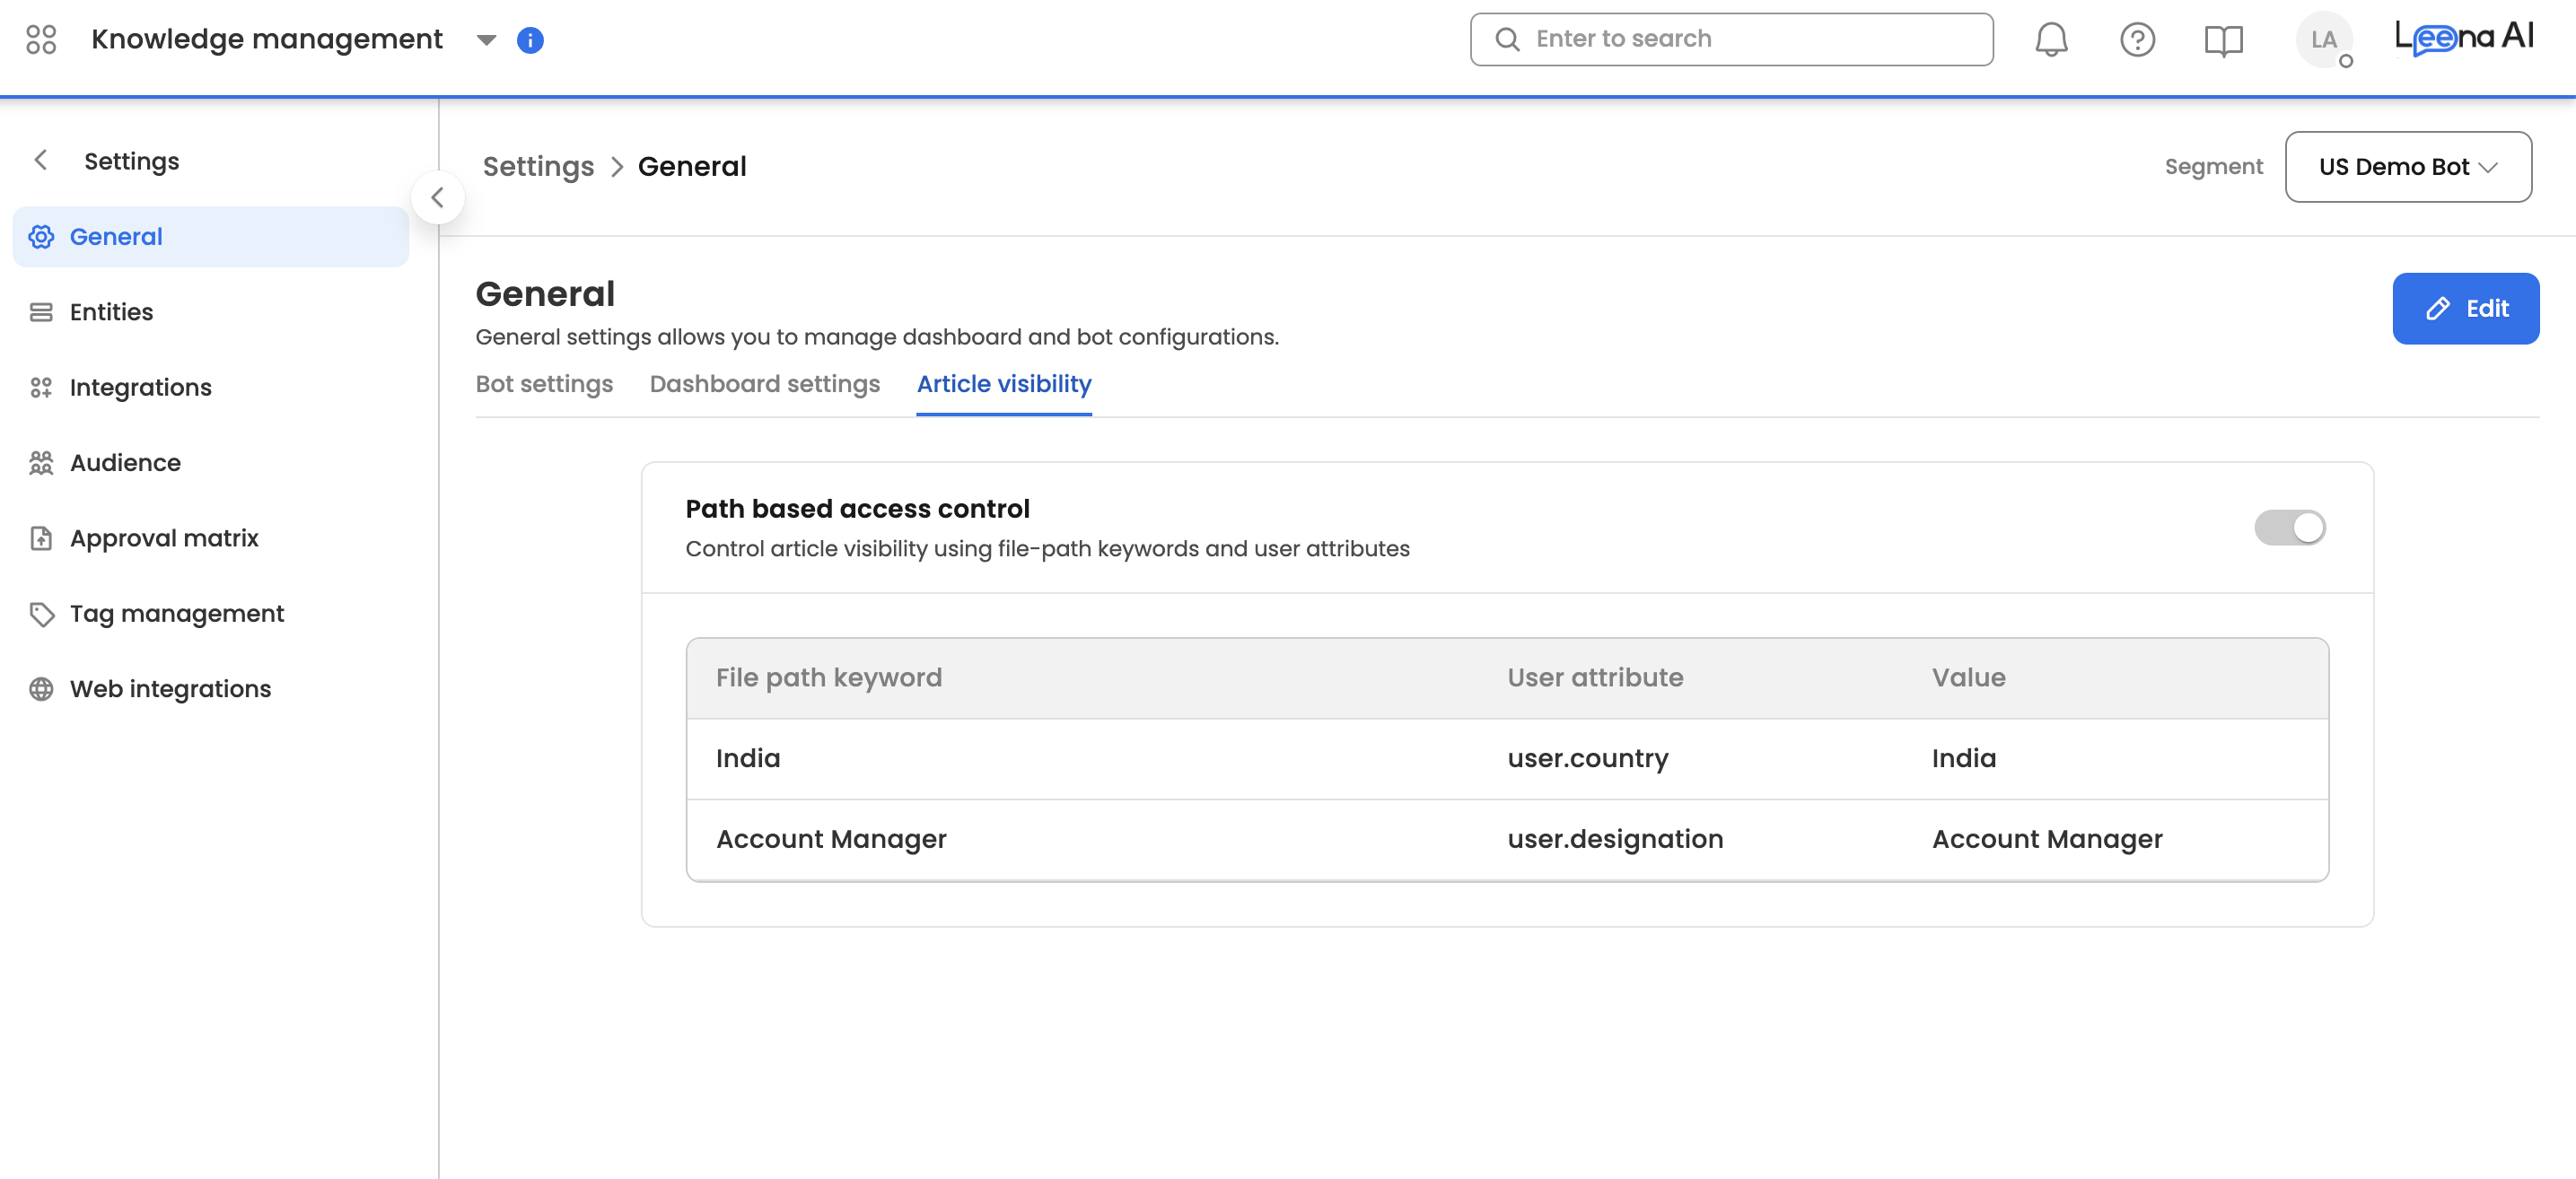Focus the Enter to search field
The width and height of the screenshot is (2576, 1179).
click(x=1731, y=39)
